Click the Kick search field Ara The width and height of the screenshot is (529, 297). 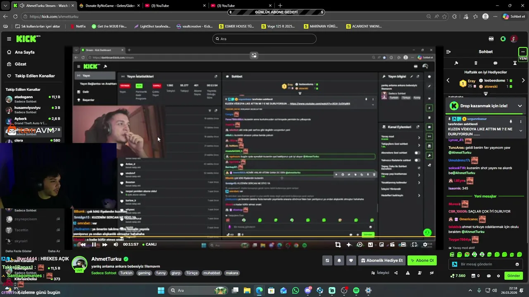264,39
